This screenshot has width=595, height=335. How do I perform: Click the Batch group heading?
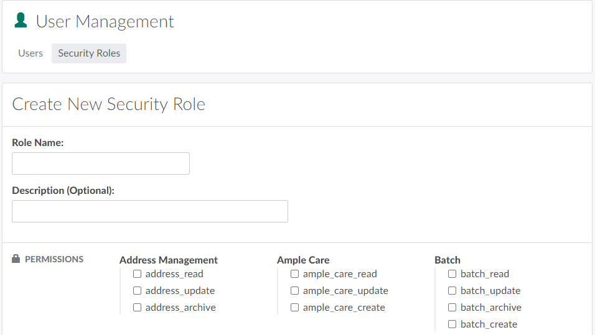447,260
